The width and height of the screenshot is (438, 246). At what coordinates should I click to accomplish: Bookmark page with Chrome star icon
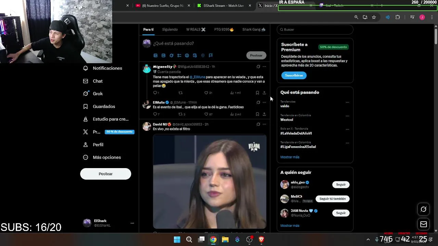(374, 17)
